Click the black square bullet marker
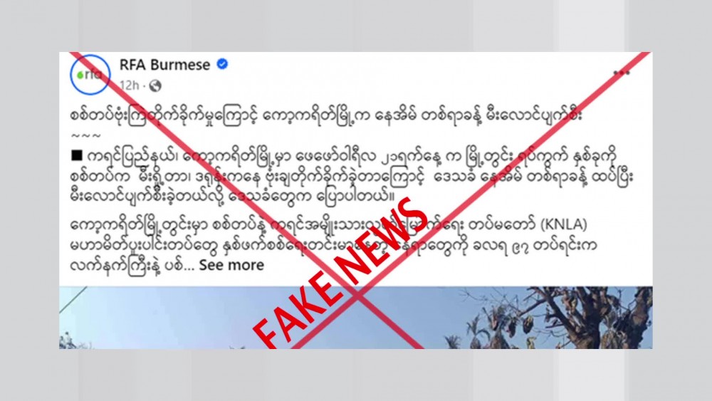712x401 pixels. (77, 155)
